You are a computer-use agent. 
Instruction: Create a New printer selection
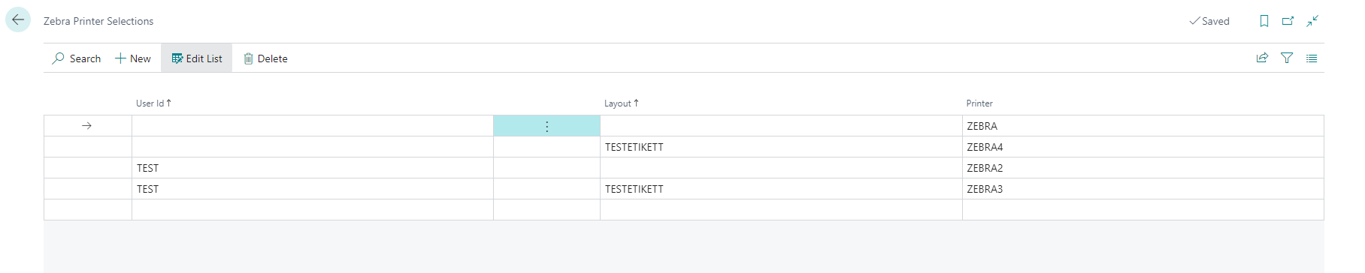tap(133, 58)
